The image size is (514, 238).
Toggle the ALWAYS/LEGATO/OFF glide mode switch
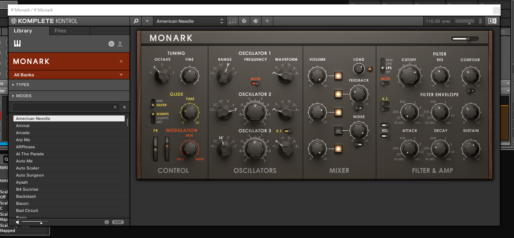tap(153, 118)
